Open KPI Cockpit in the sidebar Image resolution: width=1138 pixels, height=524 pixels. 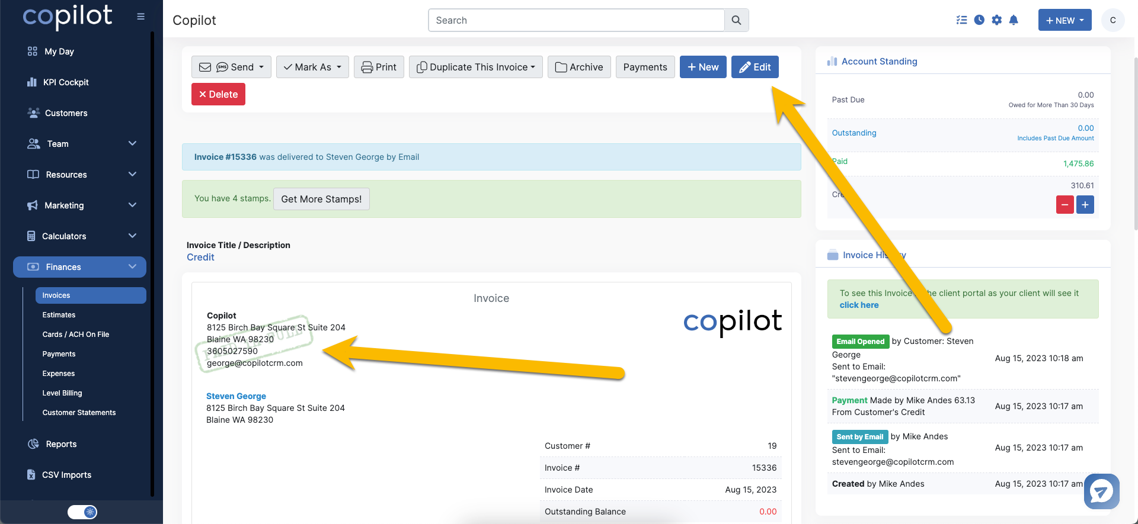click(66, 82)
